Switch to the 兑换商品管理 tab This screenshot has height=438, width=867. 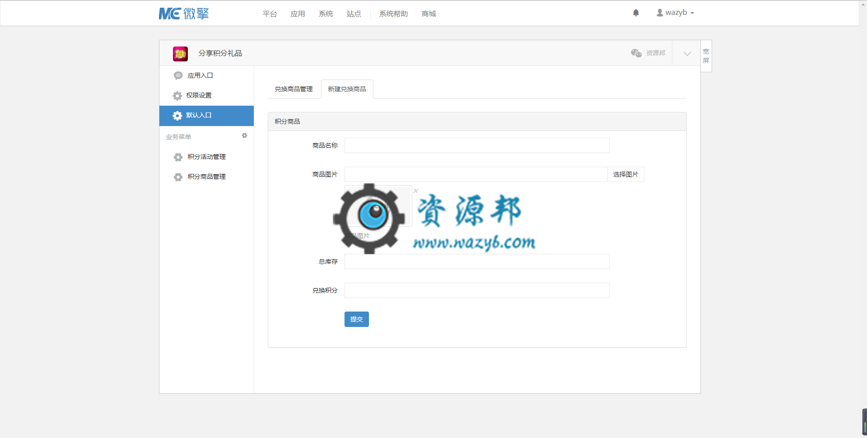(294, 89)
